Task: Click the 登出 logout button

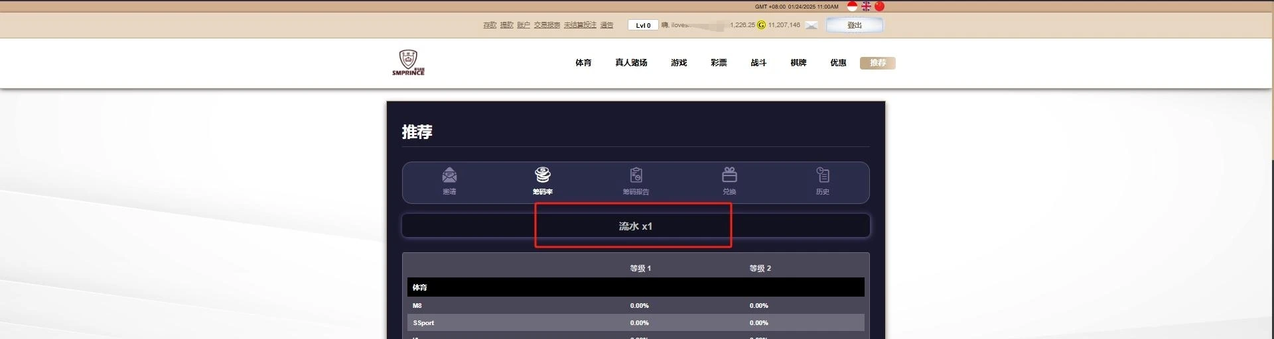Action: click(x=854, y=25)
